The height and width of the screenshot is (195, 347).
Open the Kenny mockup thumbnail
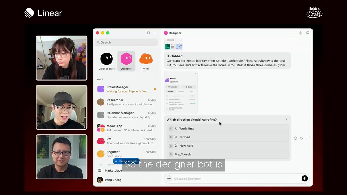(181, 92)
